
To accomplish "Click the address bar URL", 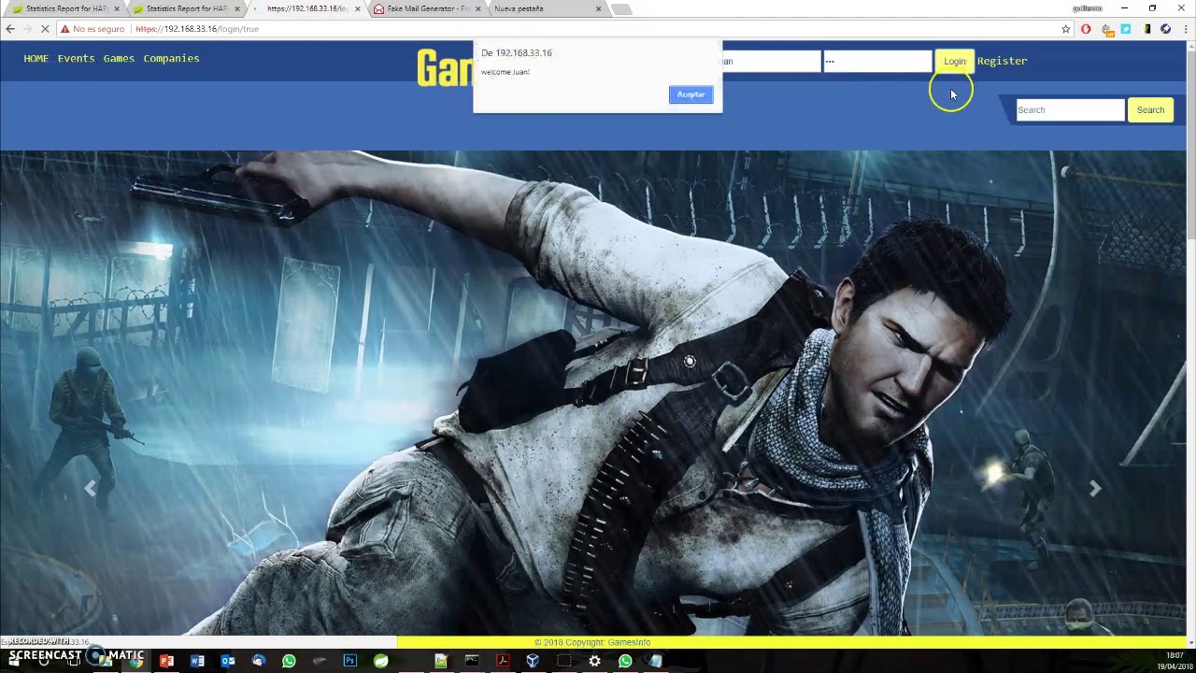I will (197, 29).
